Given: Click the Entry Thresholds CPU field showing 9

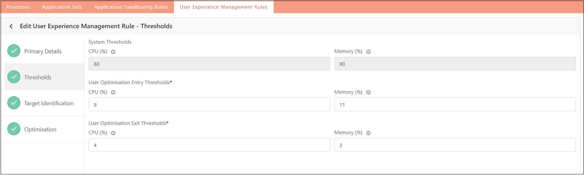Looking at the screenshot, I should (x=209, y=104).
